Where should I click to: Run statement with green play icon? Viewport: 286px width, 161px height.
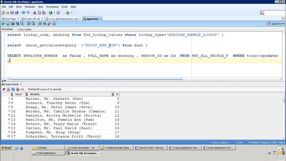3,24
